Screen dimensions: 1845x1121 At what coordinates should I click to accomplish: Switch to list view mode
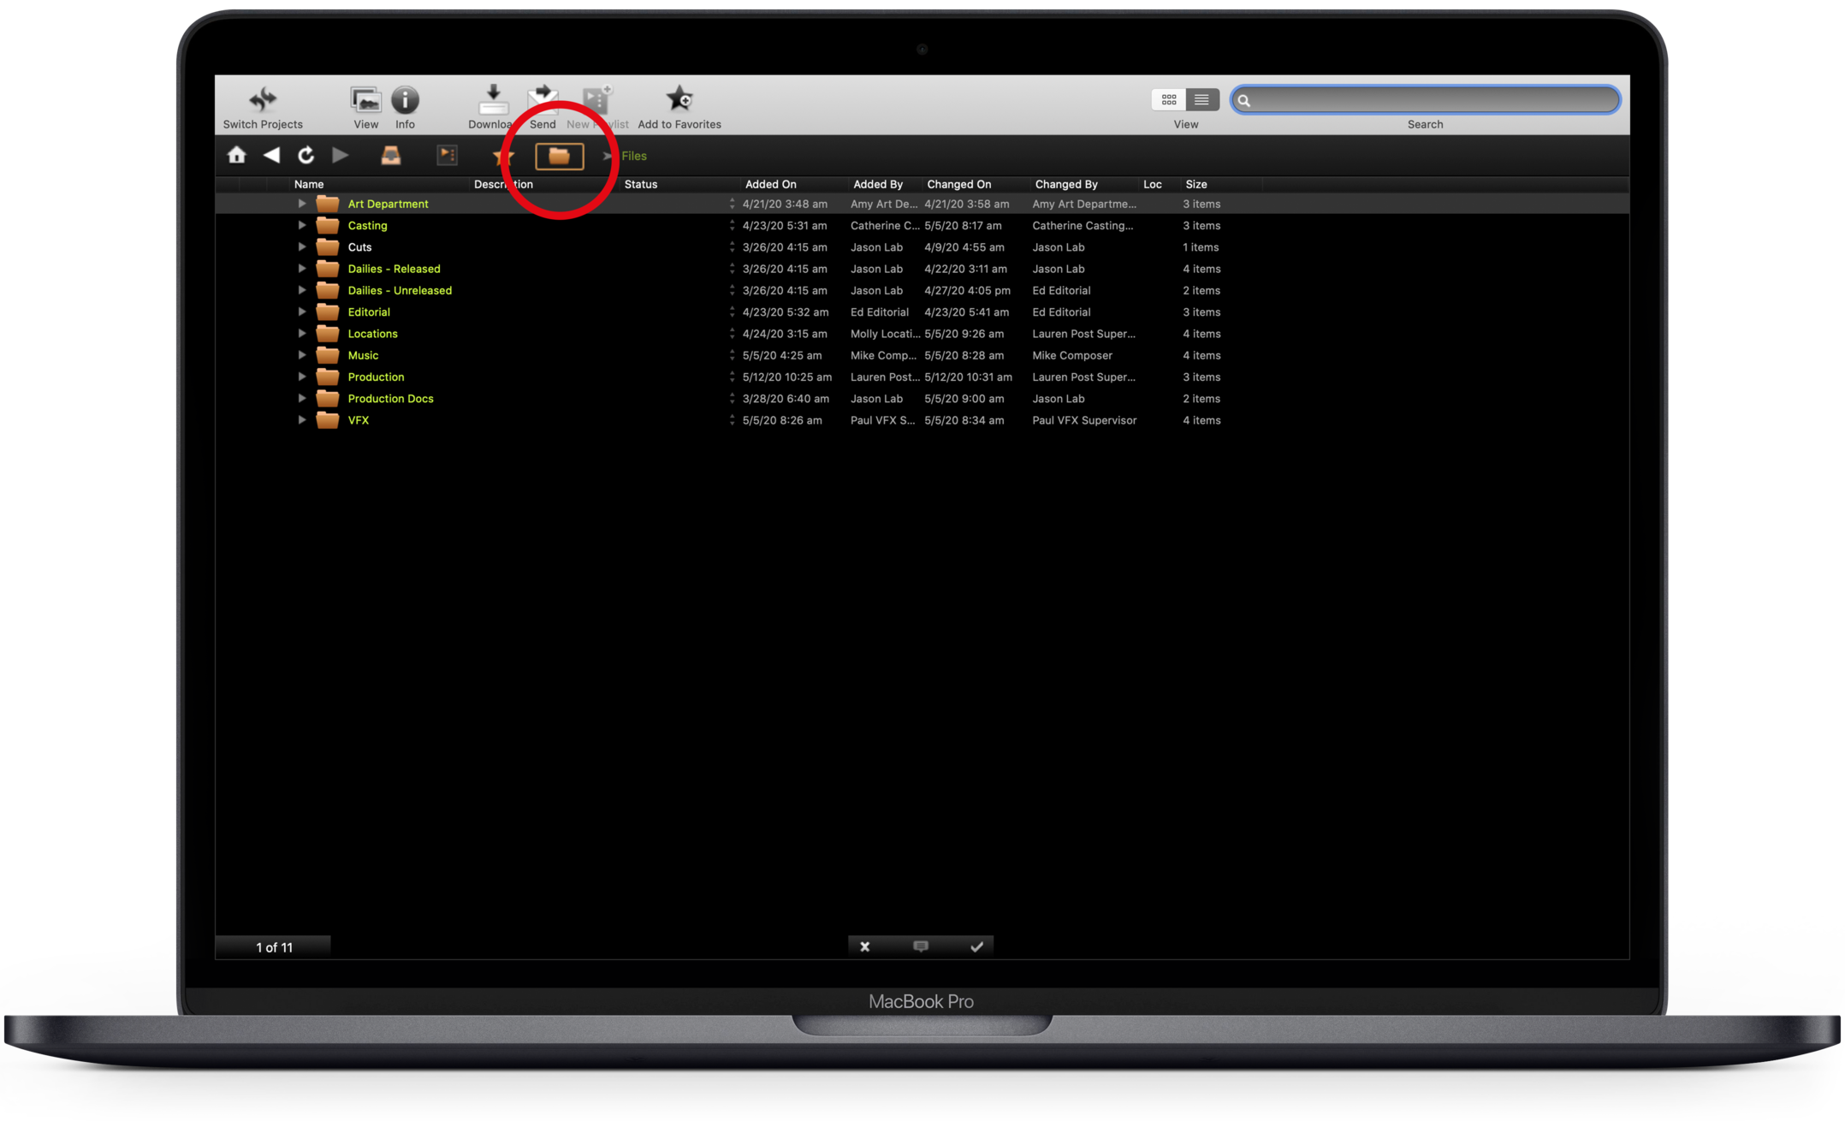(1201, 100)
